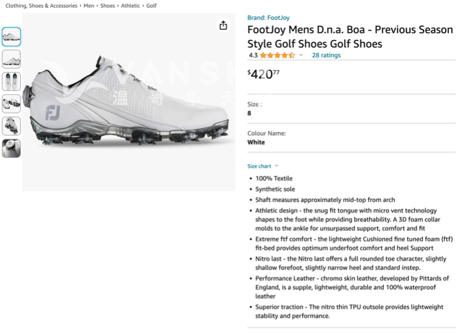Screen dimensions: 468x334
Task: Click the 4.3 star rating icons
Action: tap(277, 55)
